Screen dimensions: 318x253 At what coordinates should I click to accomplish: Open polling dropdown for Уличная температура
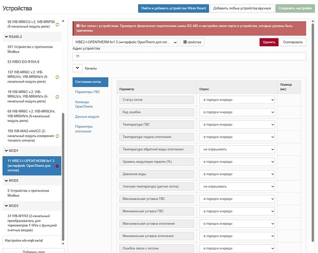pyautogui.click(x=237, y=186)
